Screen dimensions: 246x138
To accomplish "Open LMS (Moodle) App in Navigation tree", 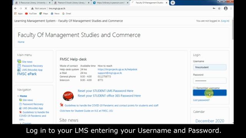I will [x=33, y=108].
